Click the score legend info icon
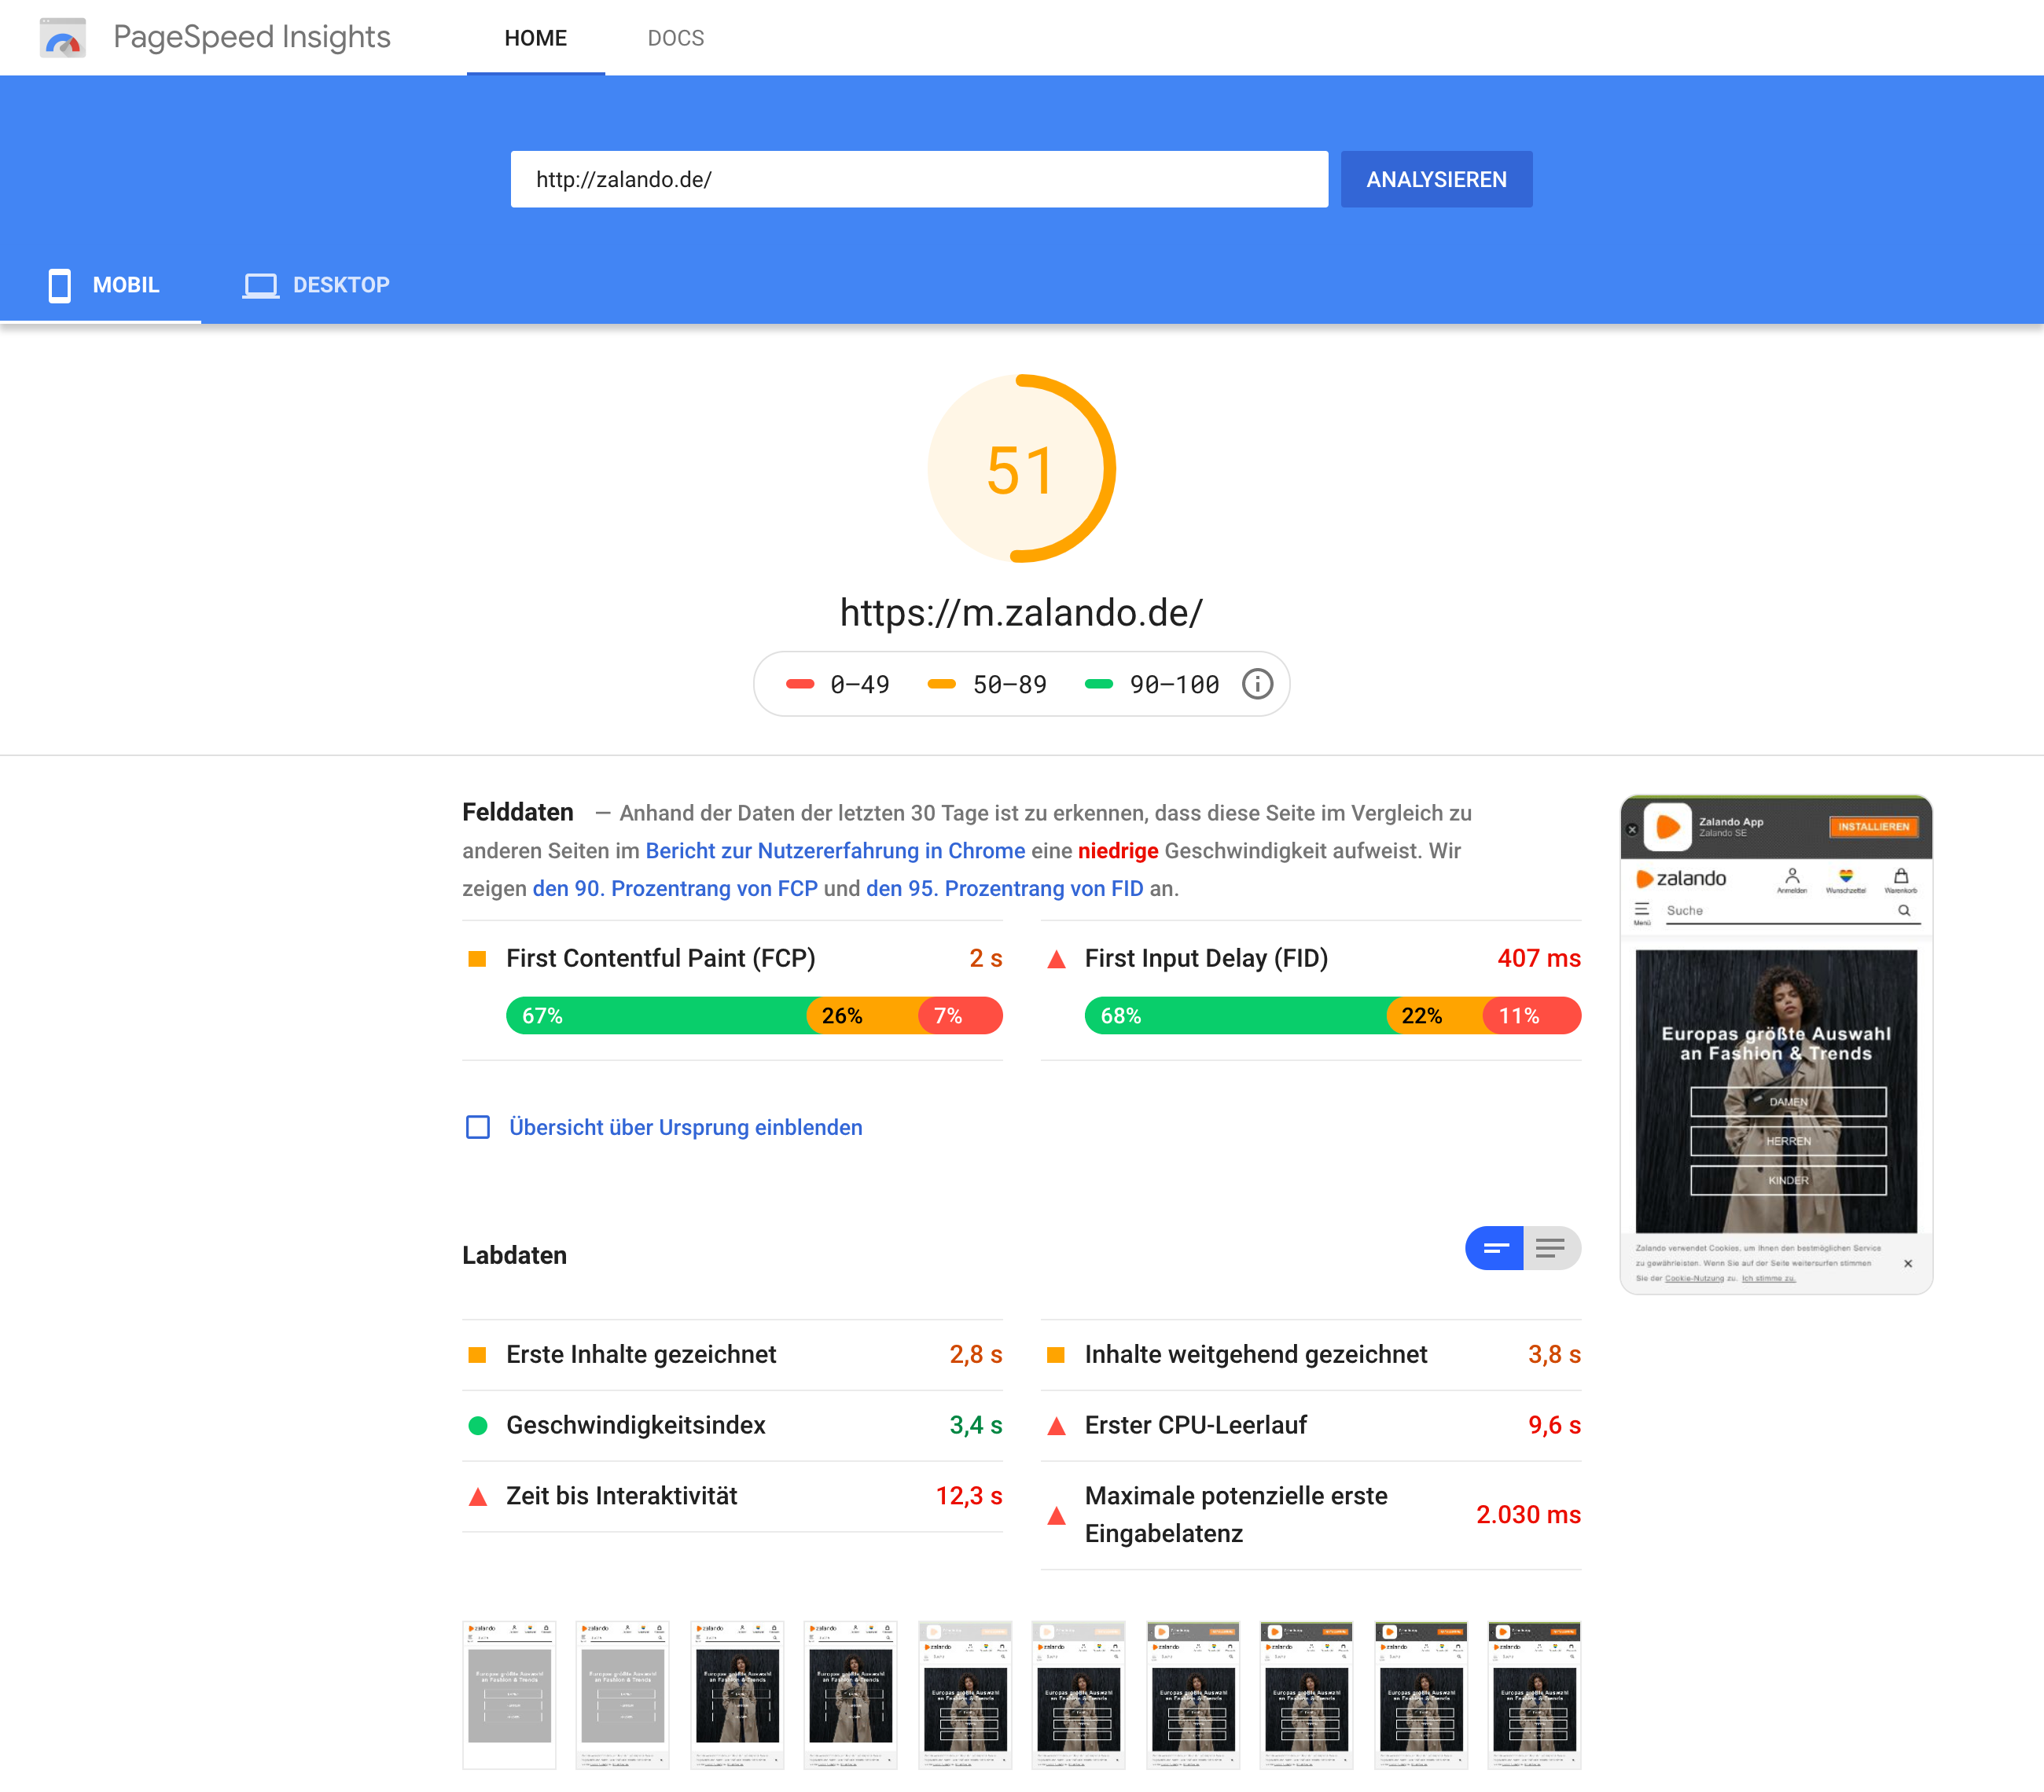 tap(1257, 684)
